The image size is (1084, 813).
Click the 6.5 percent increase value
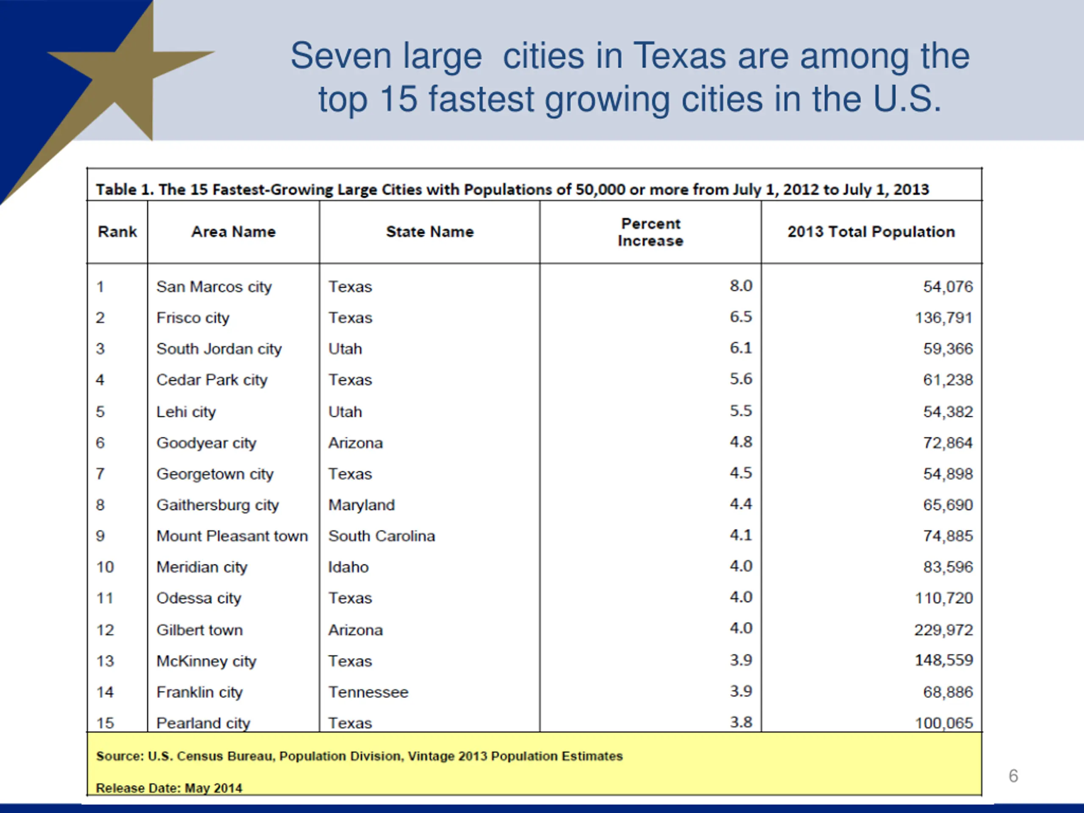741,317
